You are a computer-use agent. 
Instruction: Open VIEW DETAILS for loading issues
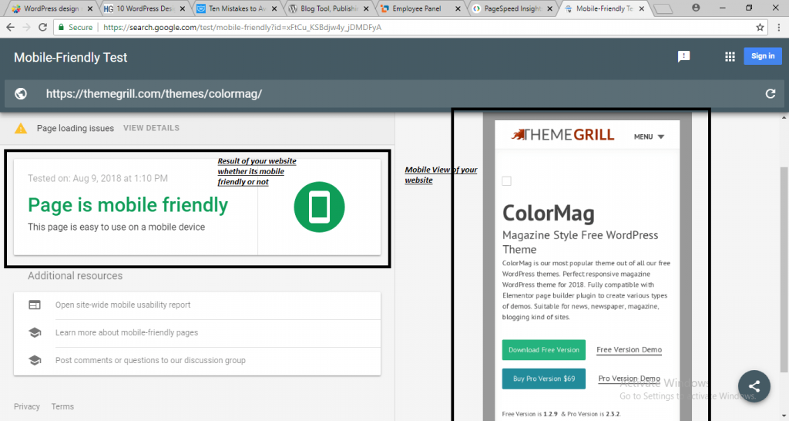pos(152,128)
